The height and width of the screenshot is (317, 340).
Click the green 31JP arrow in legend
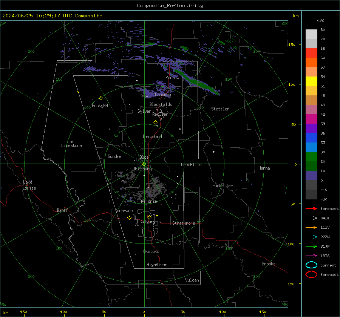(311, 246)
